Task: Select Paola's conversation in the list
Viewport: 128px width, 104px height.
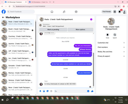Action: tap(17, 23)
